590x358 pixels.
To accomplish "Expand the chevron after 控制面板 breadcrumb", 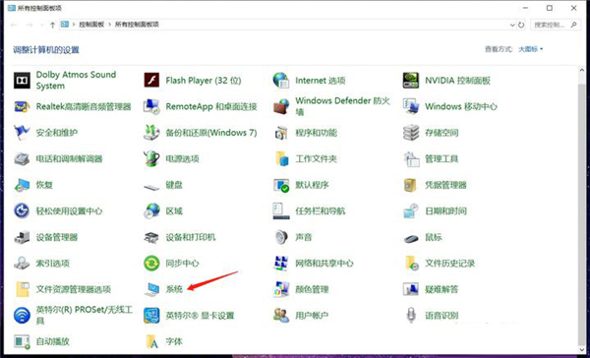I will coord(109,25).
